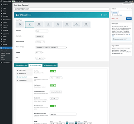Open WooCommerce in the admin sidebar
The width and height of the screenshot is (134, 124).
point(7,20)
